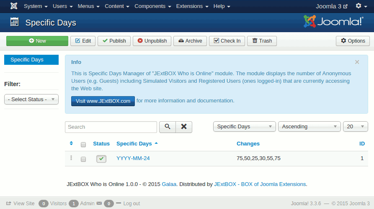This screenshot has width=374, height=209.
Task: Toggle the select-all checkbox in table header
Action: tap(83, 145)
